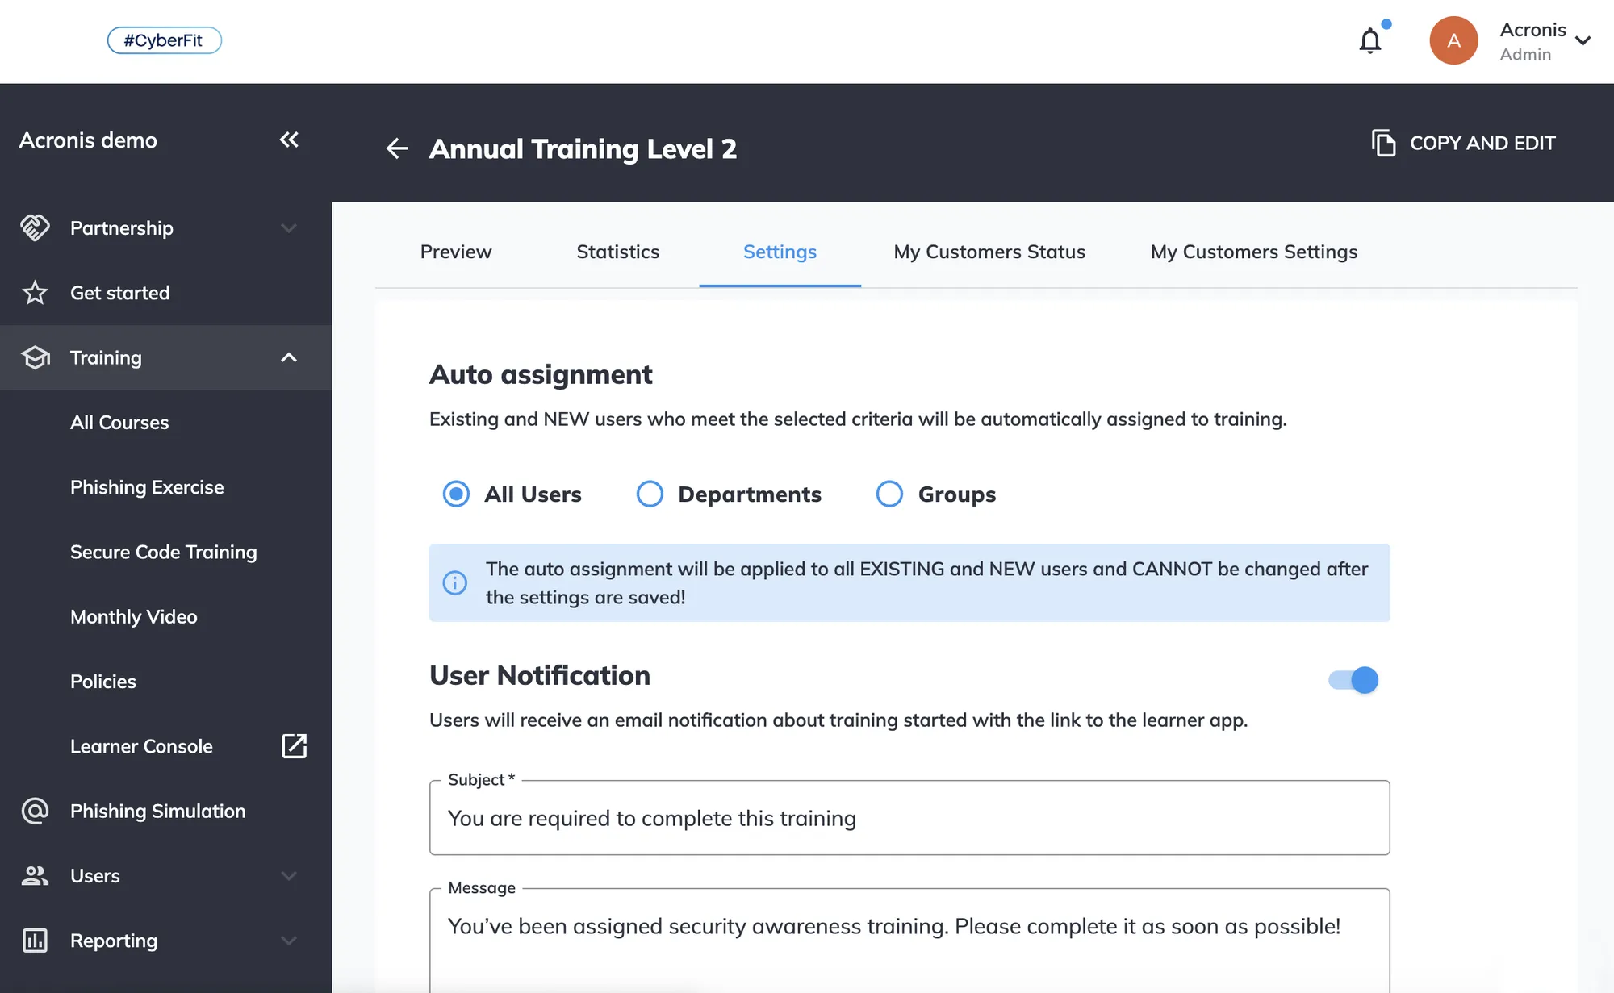Click the Subject input field

pyautogui.click(x=909, y=818)
